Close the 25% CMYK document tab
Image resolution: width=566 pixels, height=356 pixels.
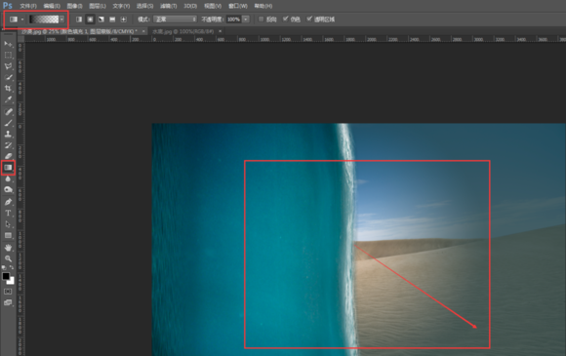(143, 31)
